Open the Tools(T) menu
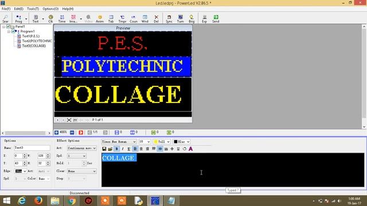This screenshot has width=367, height=206. (33, 9)
